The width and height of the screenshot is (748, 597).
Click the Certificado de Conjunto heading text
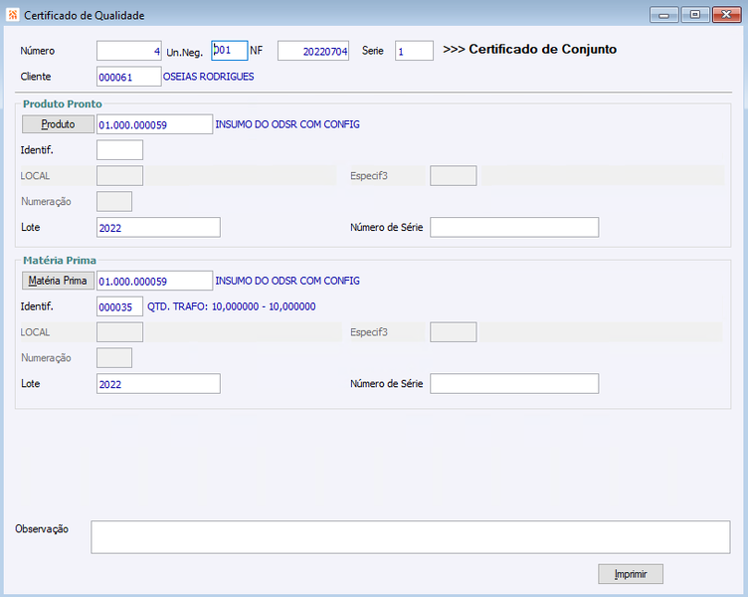point(529,49)
